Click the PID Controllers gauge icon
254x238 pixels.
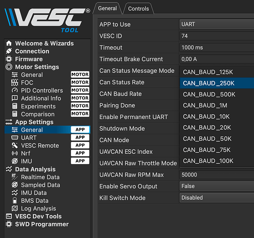[x=15, y=90]
